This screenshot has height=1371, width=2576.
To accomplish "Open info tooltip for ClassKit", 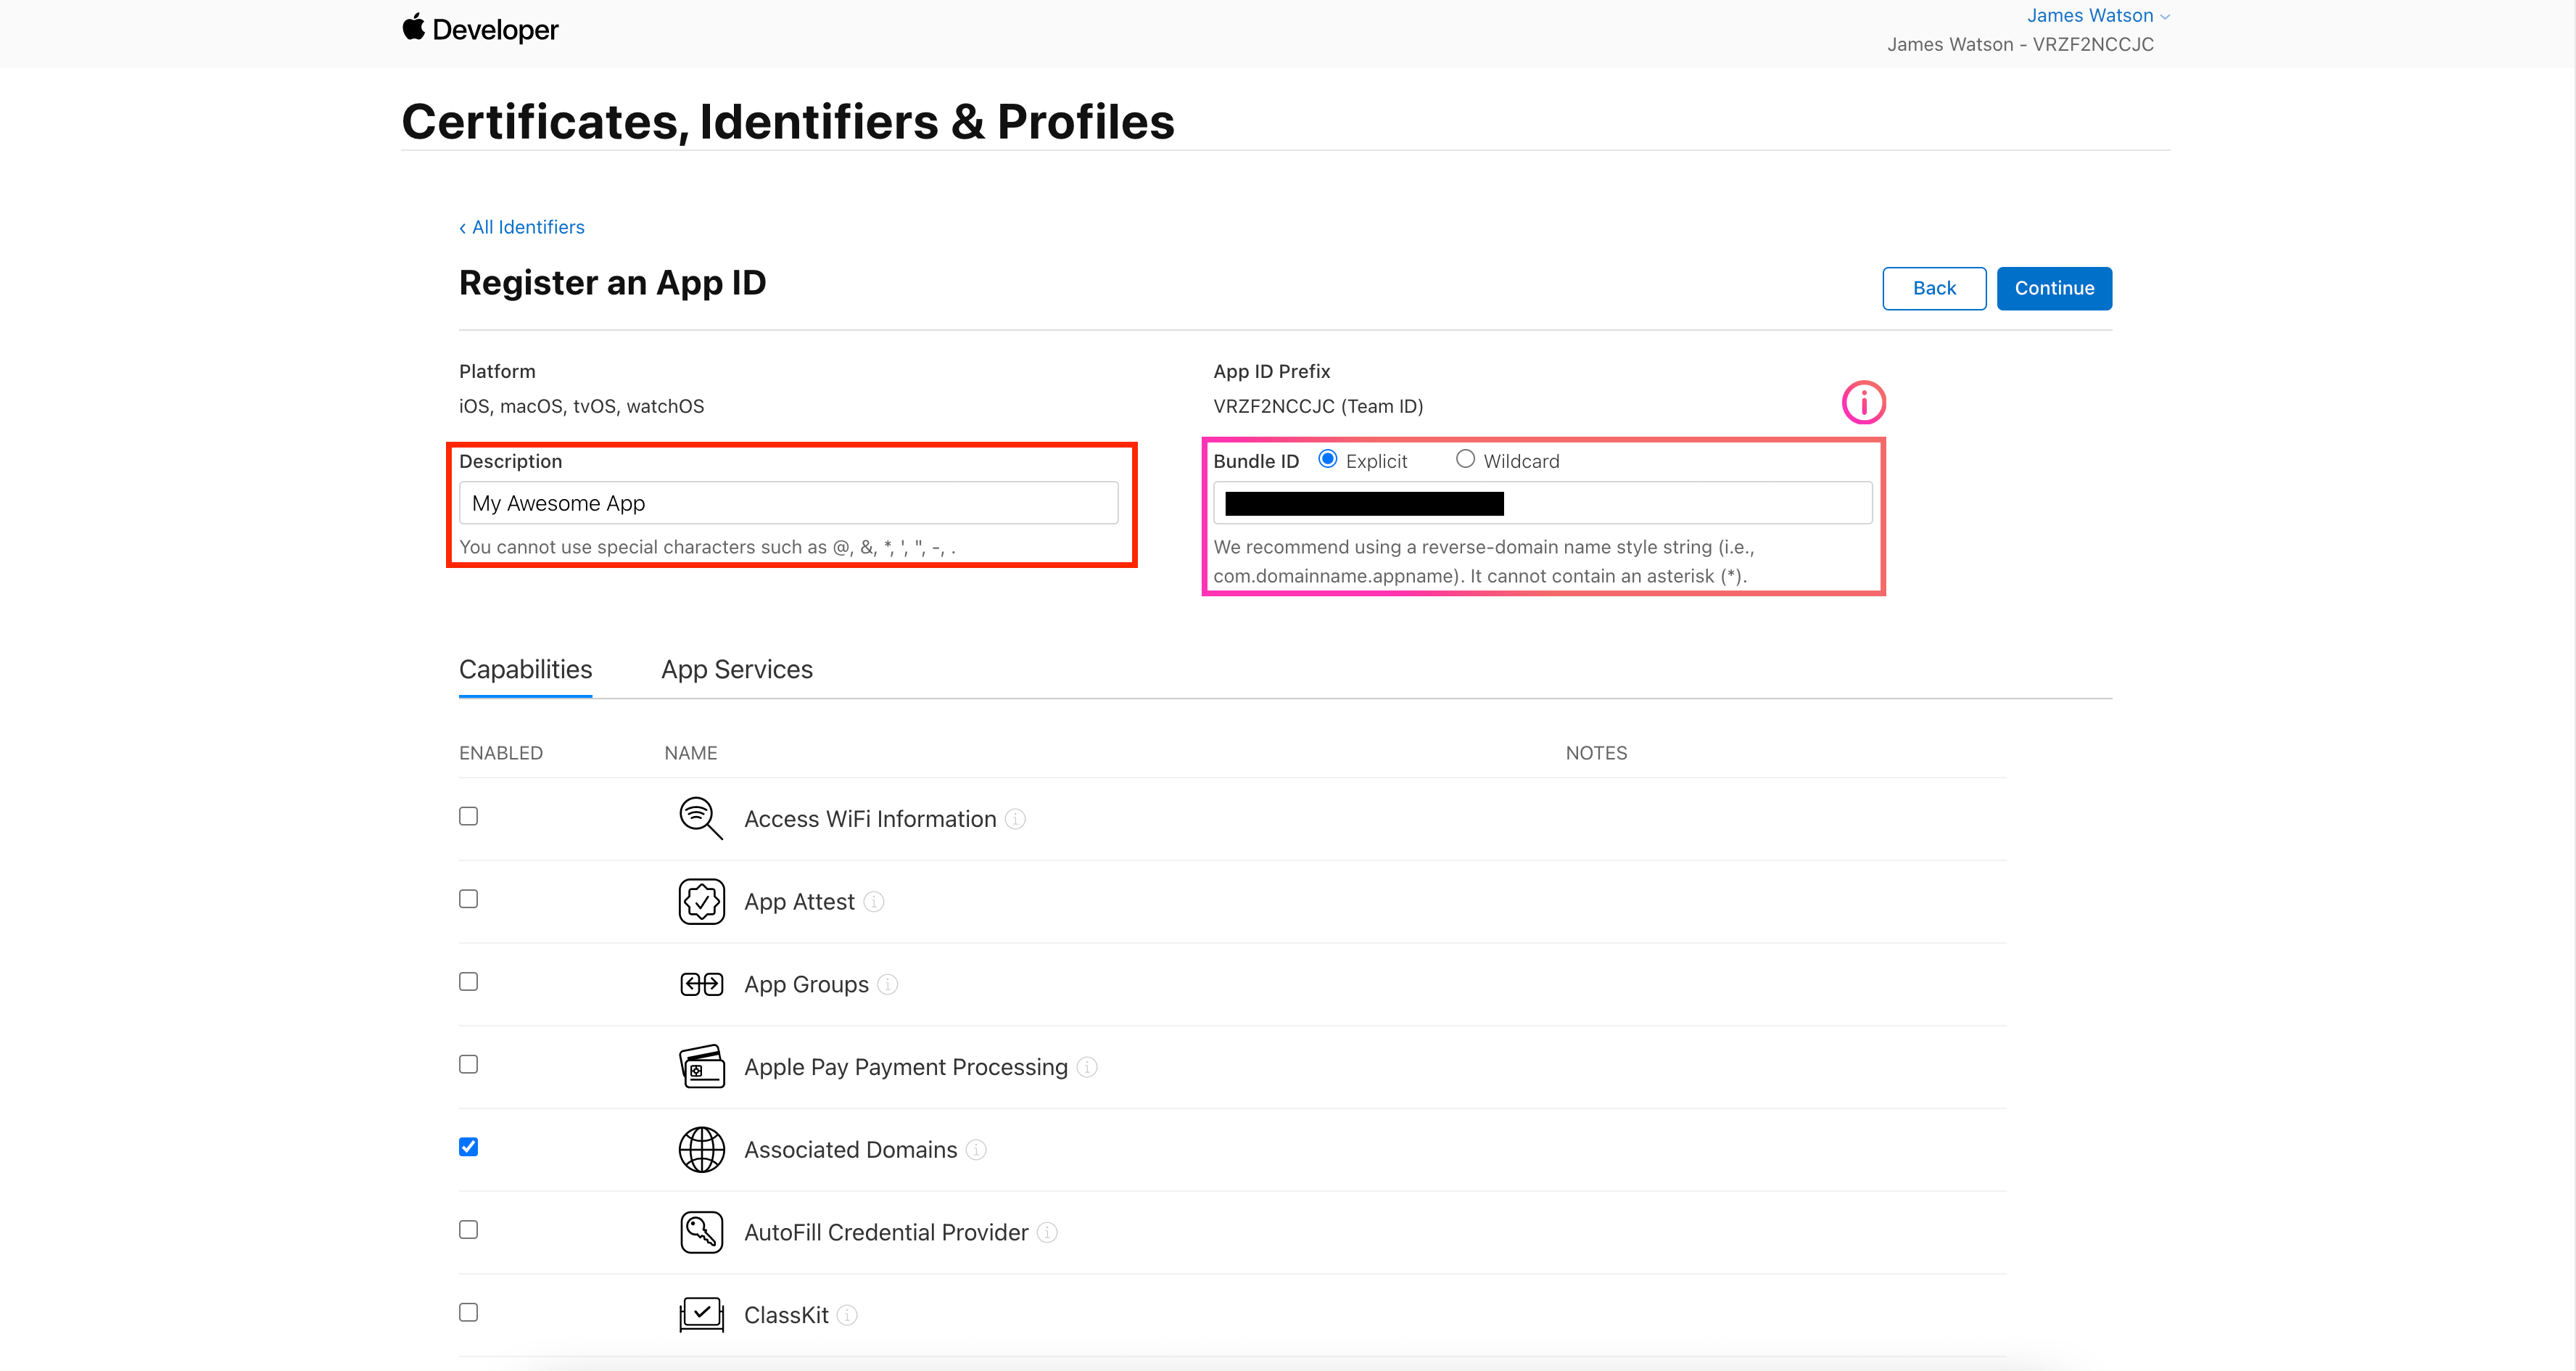I will pos(847,1315).
